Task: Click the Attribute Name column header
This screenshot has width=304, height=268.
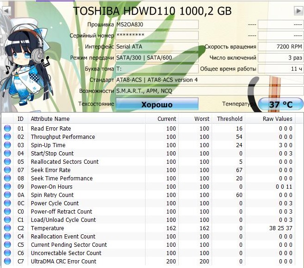Action: (x=87, y=119)
